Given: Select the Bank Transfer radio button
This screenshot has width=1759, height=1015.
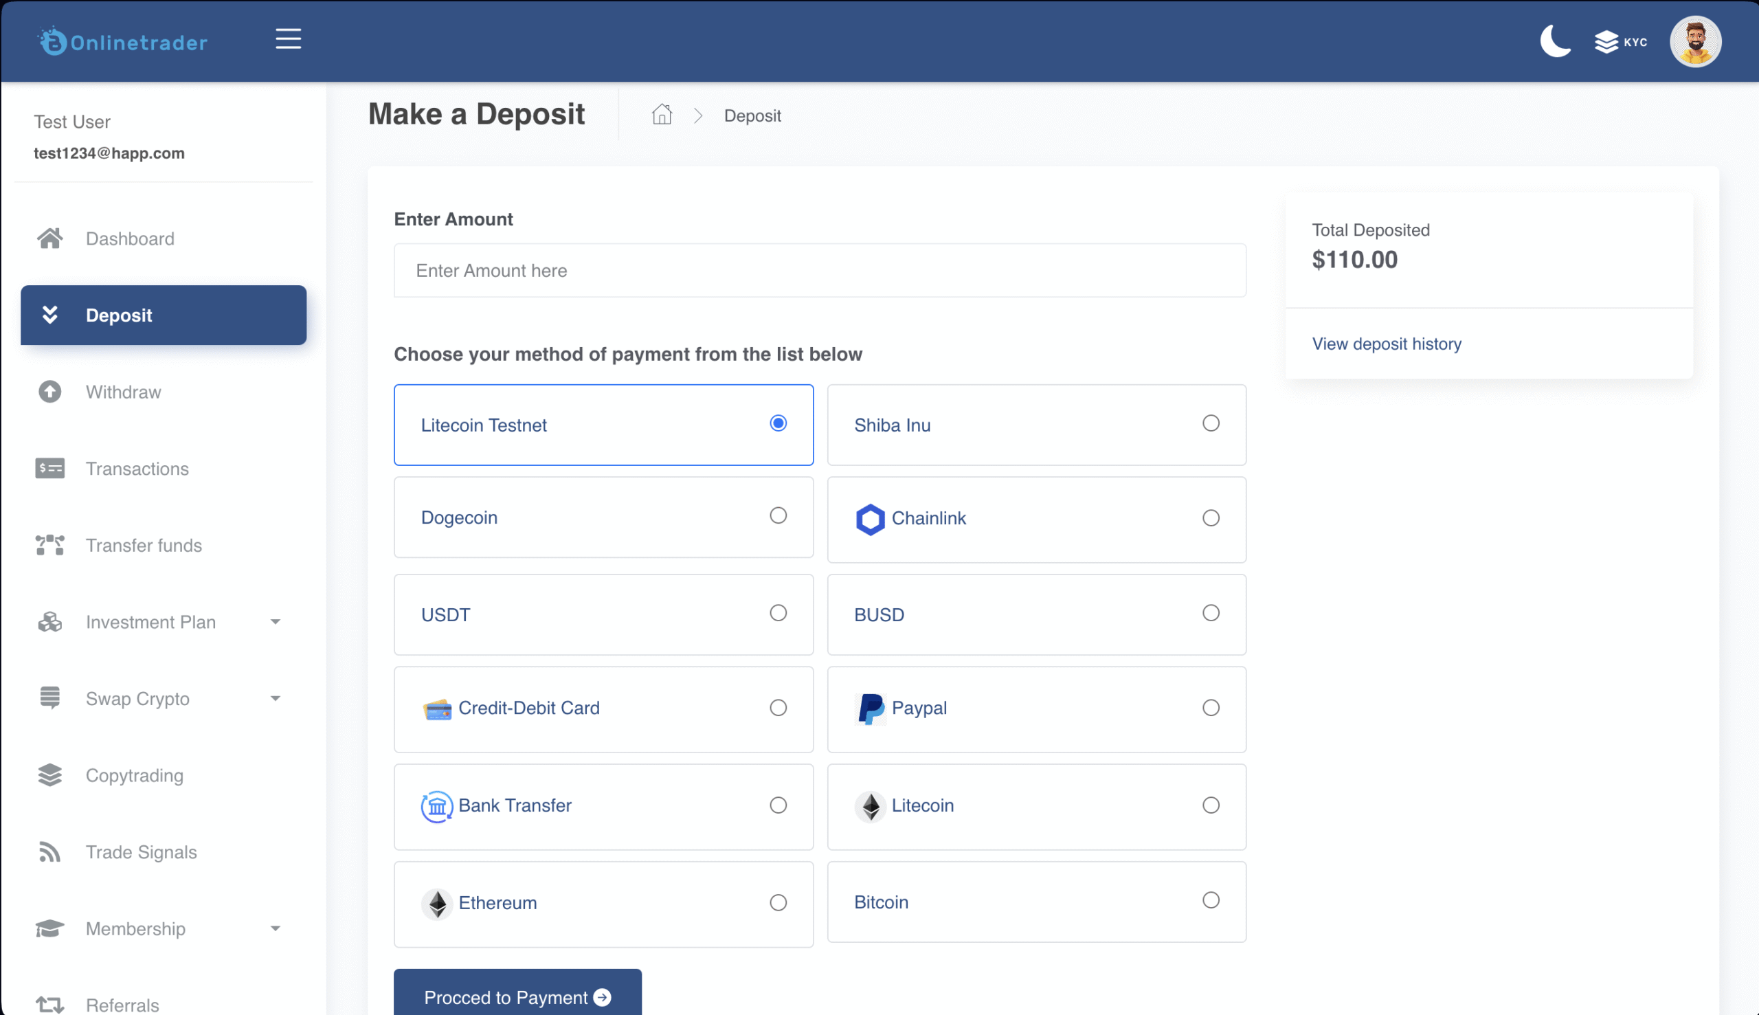Looking at the screenshot, I should (x=778, y=805).
